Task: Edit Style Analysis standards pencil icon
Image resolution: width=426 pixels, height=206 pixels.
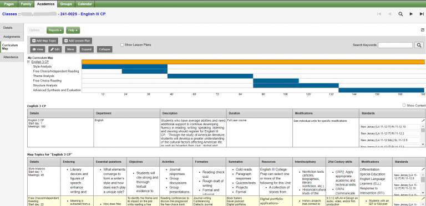Action: [423, 169]
